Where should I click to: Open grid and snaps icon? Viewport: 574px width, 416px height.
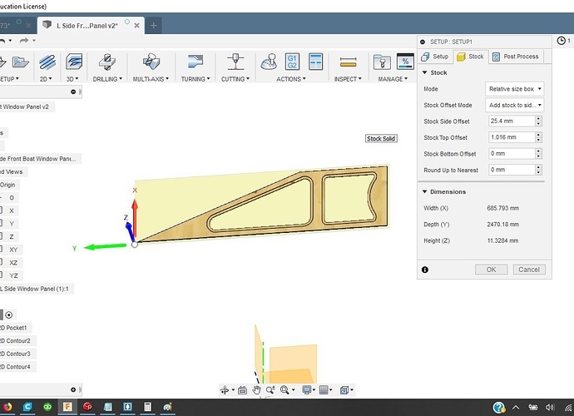point(324,390)
